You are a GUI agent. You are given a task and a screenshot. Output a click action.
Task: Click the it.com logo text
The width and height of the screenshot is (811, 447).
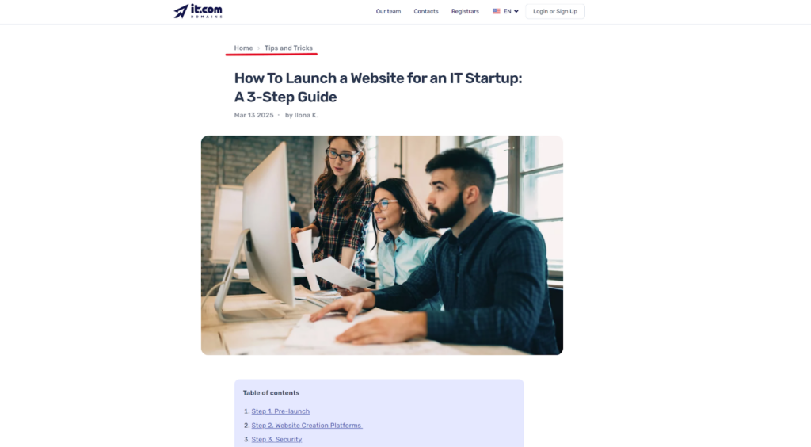click(207, 9)
